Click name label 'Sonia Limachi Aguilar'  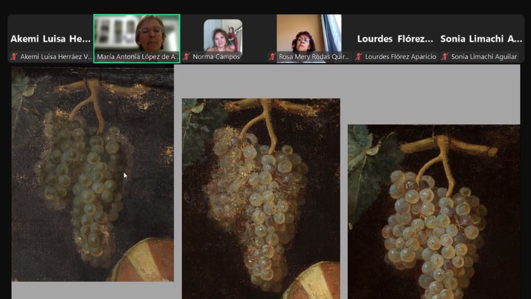(x=484, y=57)
